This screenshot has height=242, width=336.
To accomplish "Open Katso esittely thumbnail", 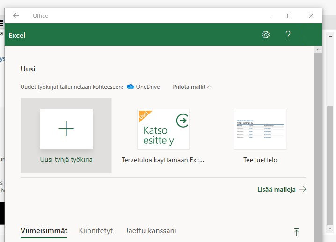I will click(163, 129).
